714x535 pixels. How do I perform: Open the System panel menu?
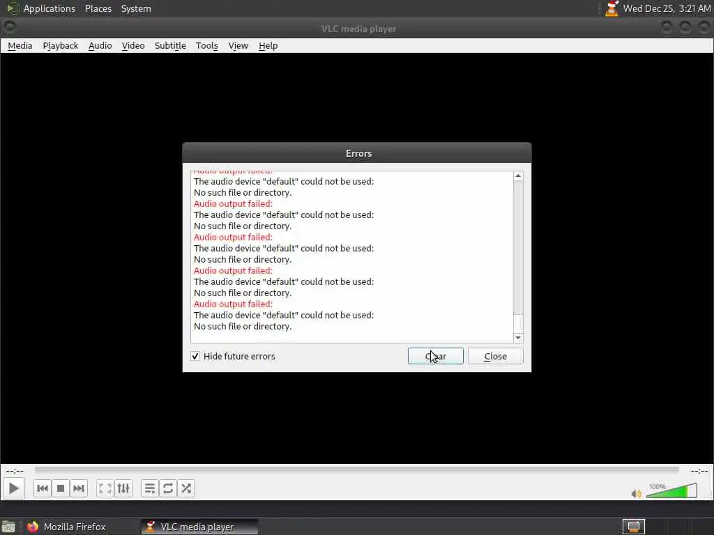click(136, 8)
